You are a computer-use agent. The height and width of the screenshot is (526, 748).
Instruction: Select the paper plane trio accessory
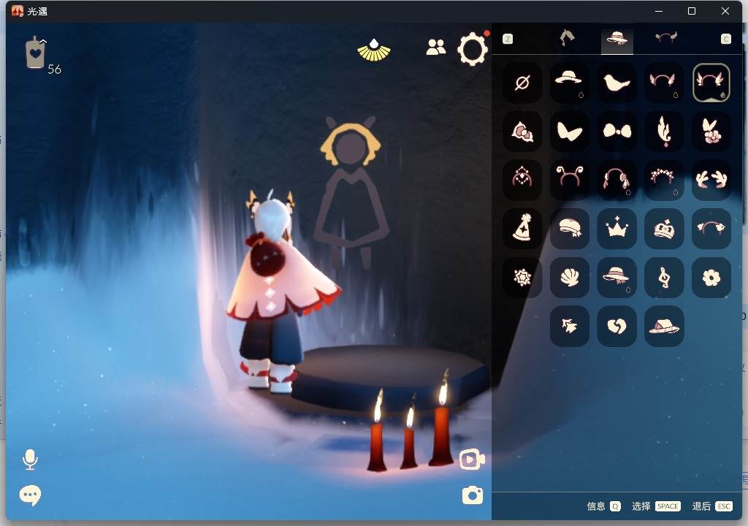[x=569, y=326]
